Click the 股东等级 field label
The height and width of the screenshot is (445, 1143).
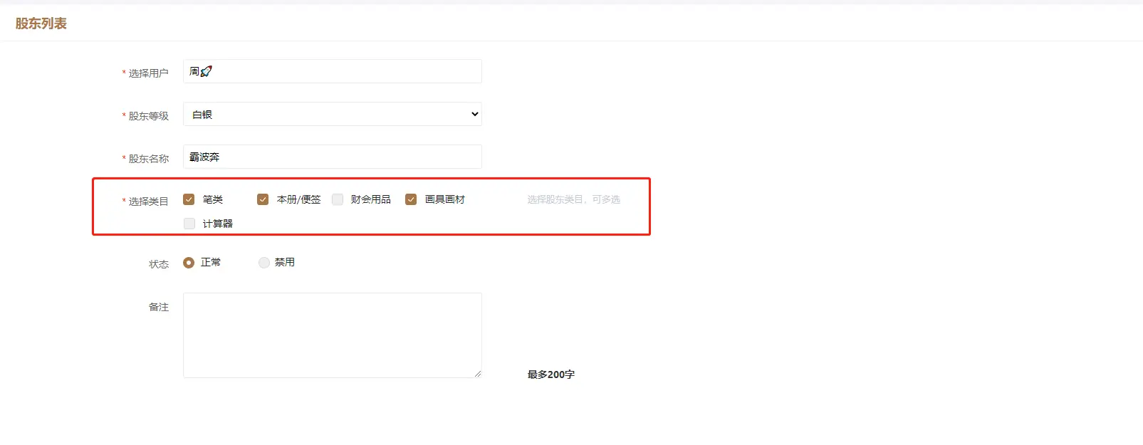pos(148,116)
